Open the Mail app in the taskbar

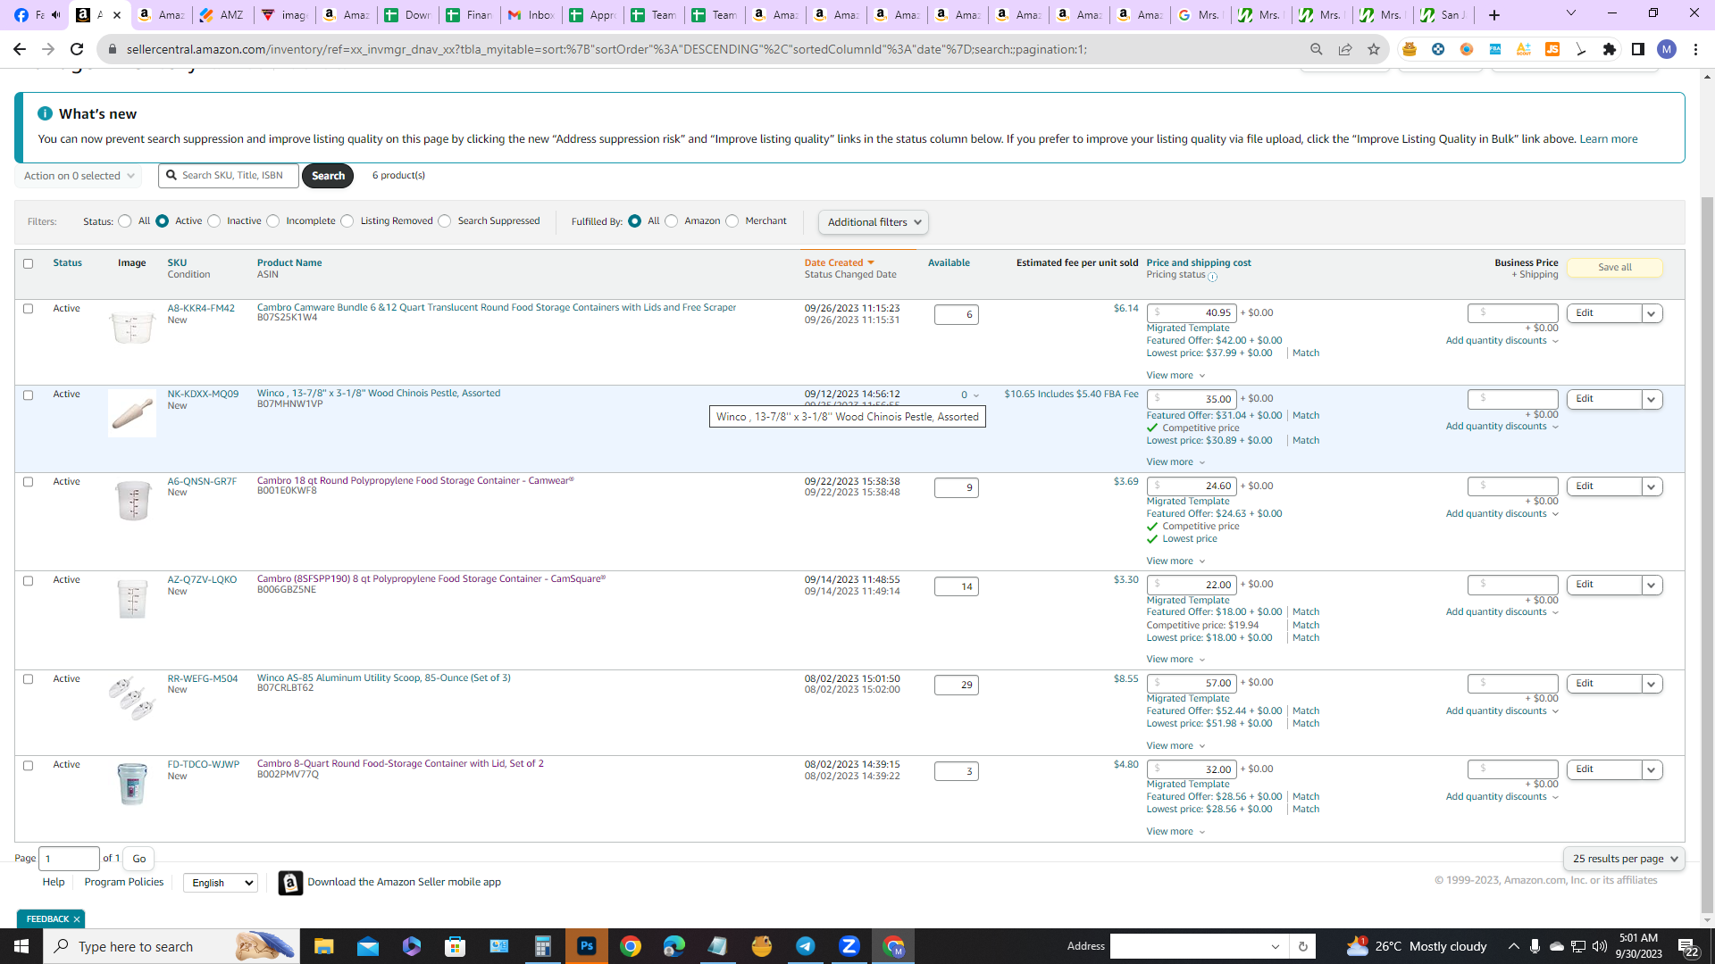(x=367, y=946)
